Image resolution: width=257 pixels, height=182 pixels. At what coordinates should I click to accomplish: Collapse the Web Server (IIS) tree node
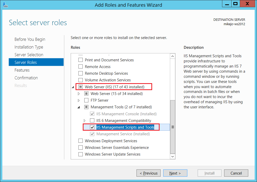(73, 87)
